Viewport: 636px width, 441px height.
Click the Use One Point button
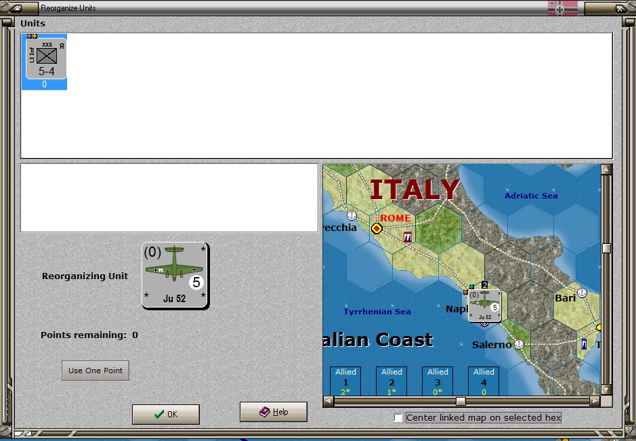pos(96,371)
